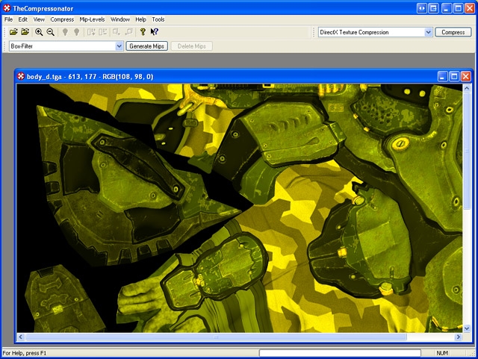Click the vertical scrollbar's down arrow
The image size is (478, 359).
click(x=467, y=328)
